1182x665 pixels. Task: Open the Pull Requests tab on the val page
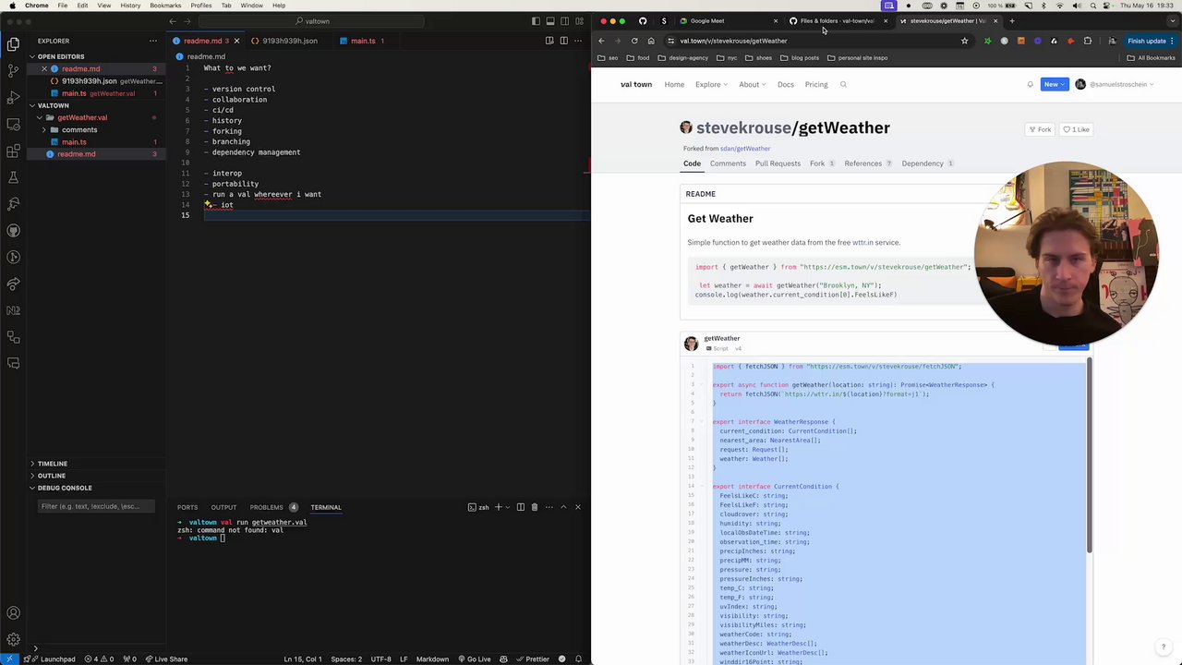tap(778, 163)
